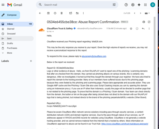
Task: Click in the Search mail field
Action: click(x=77, y=5)
